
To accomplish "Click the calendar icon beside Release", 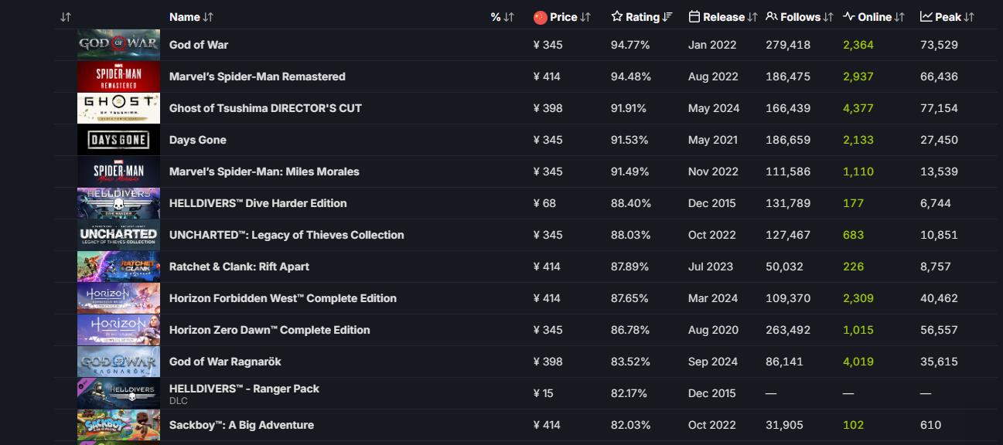I will pos(694,17).
